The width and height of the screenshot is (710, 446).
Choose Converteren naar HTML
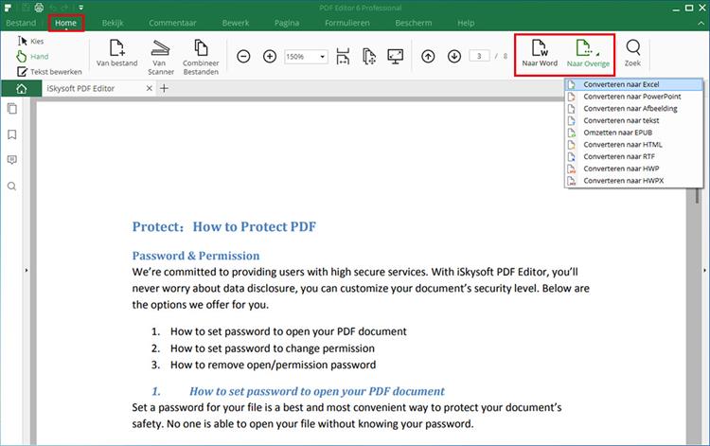634,145
